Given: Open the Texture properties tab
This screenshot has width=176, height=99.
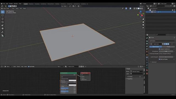Looking at the screenshot, I should click(147, 73).
